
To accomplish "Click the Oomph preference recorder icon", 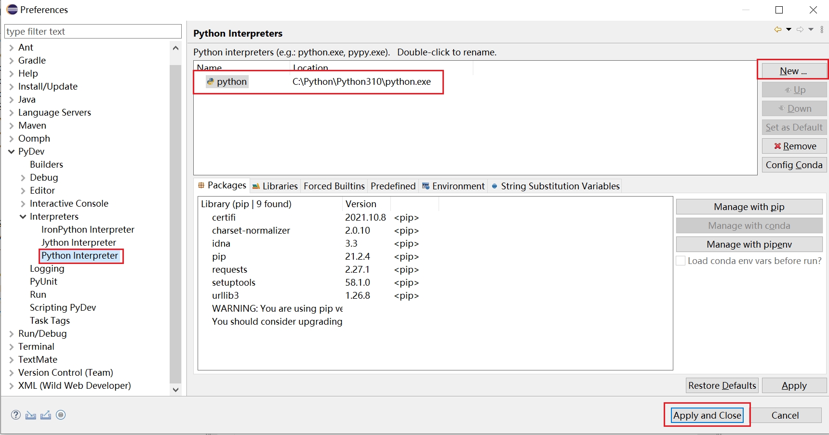I will (x=61, y=415).
